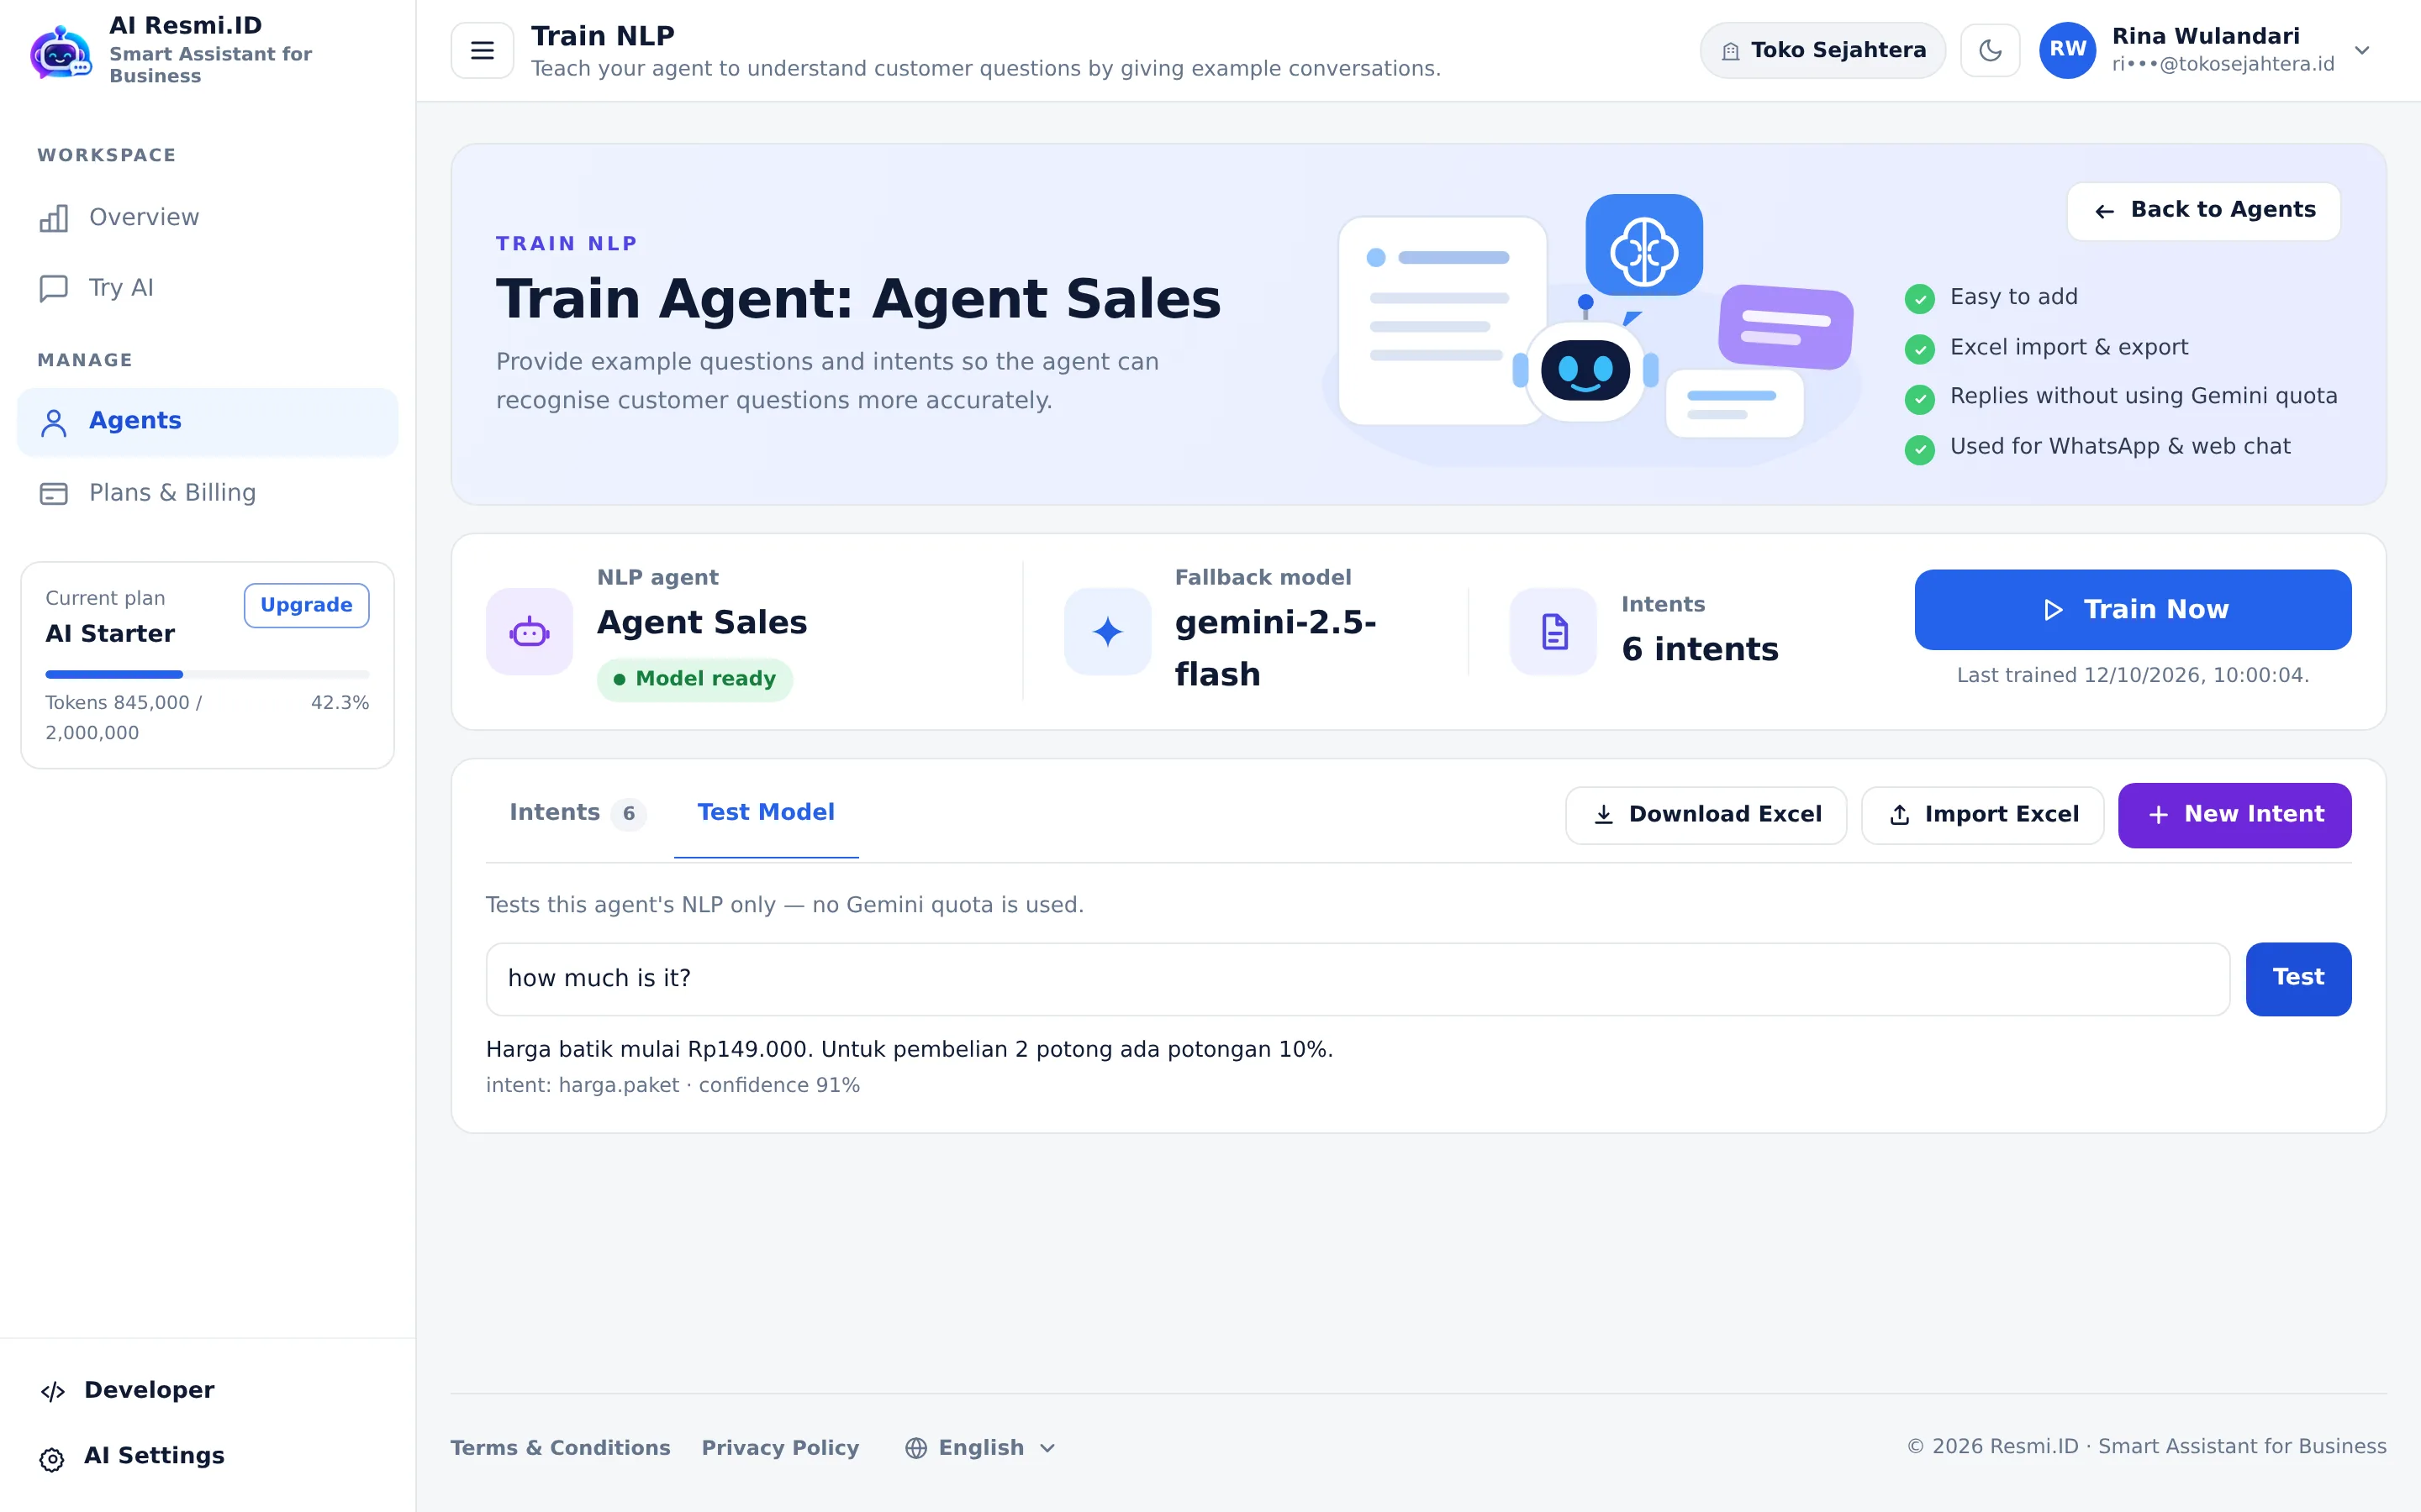Viewport: 2421px width, 1512px height.
Task: Open Privacy Policy link
Action: click(780, 1448)
